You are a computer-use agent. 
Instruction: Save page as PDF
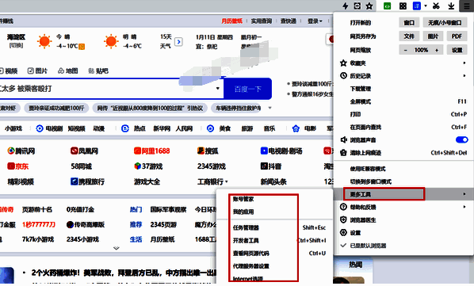[457, 36]
